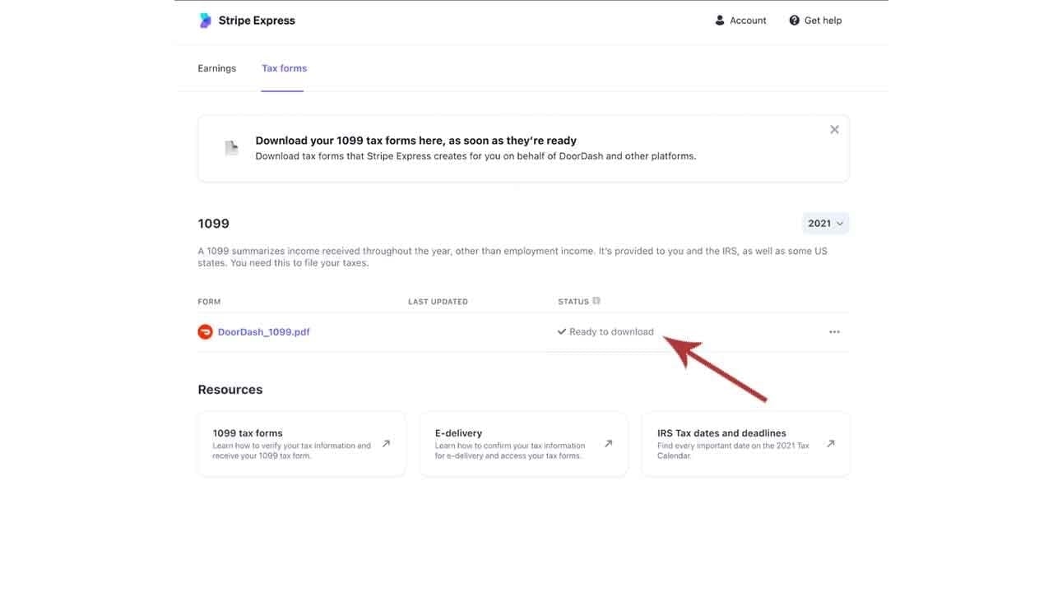Click the arrow on E-delivery card

[x=608, y=444]
